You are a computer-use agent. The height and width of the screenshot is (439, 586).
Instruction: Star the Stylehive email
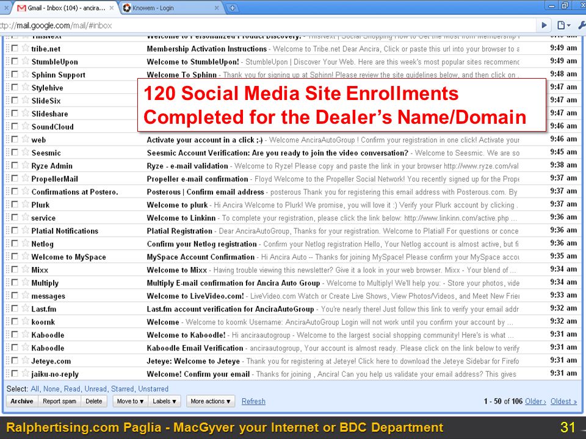pyautogui.click(x=26, y=87)
